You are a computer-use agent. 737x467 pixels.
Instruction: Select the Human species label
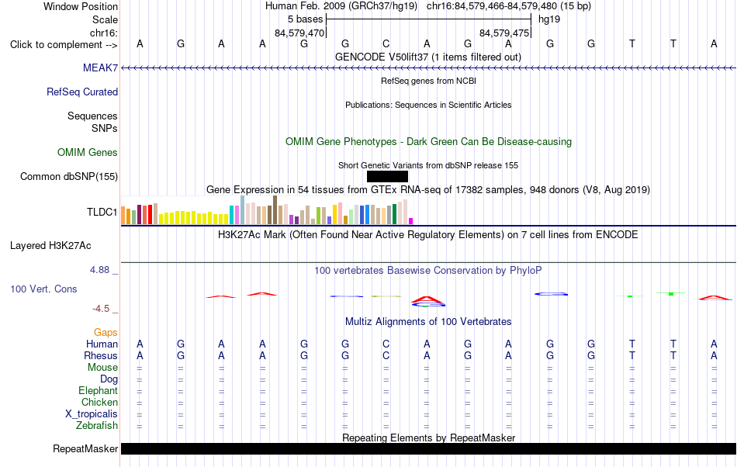click(x=102, y=344)
